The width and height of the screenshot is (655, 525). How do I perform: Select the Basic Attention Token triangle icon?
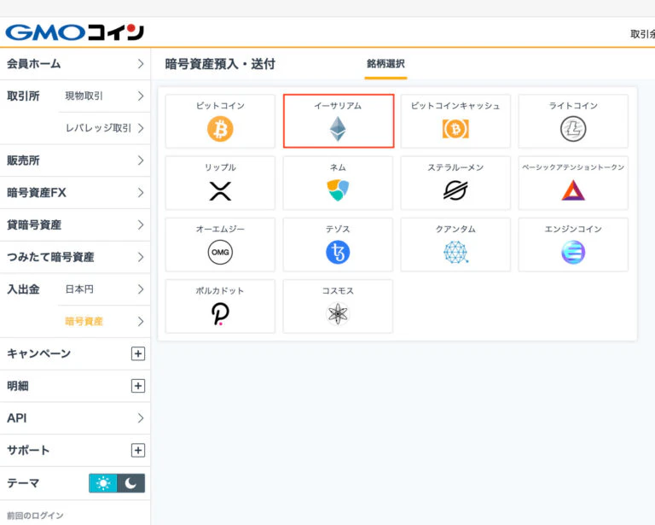click(573, 190)
